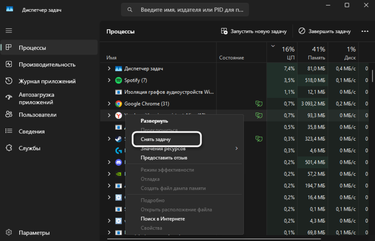Open hamburger navigation menu
Screen dimensions: 375x241
click(9, 31)
